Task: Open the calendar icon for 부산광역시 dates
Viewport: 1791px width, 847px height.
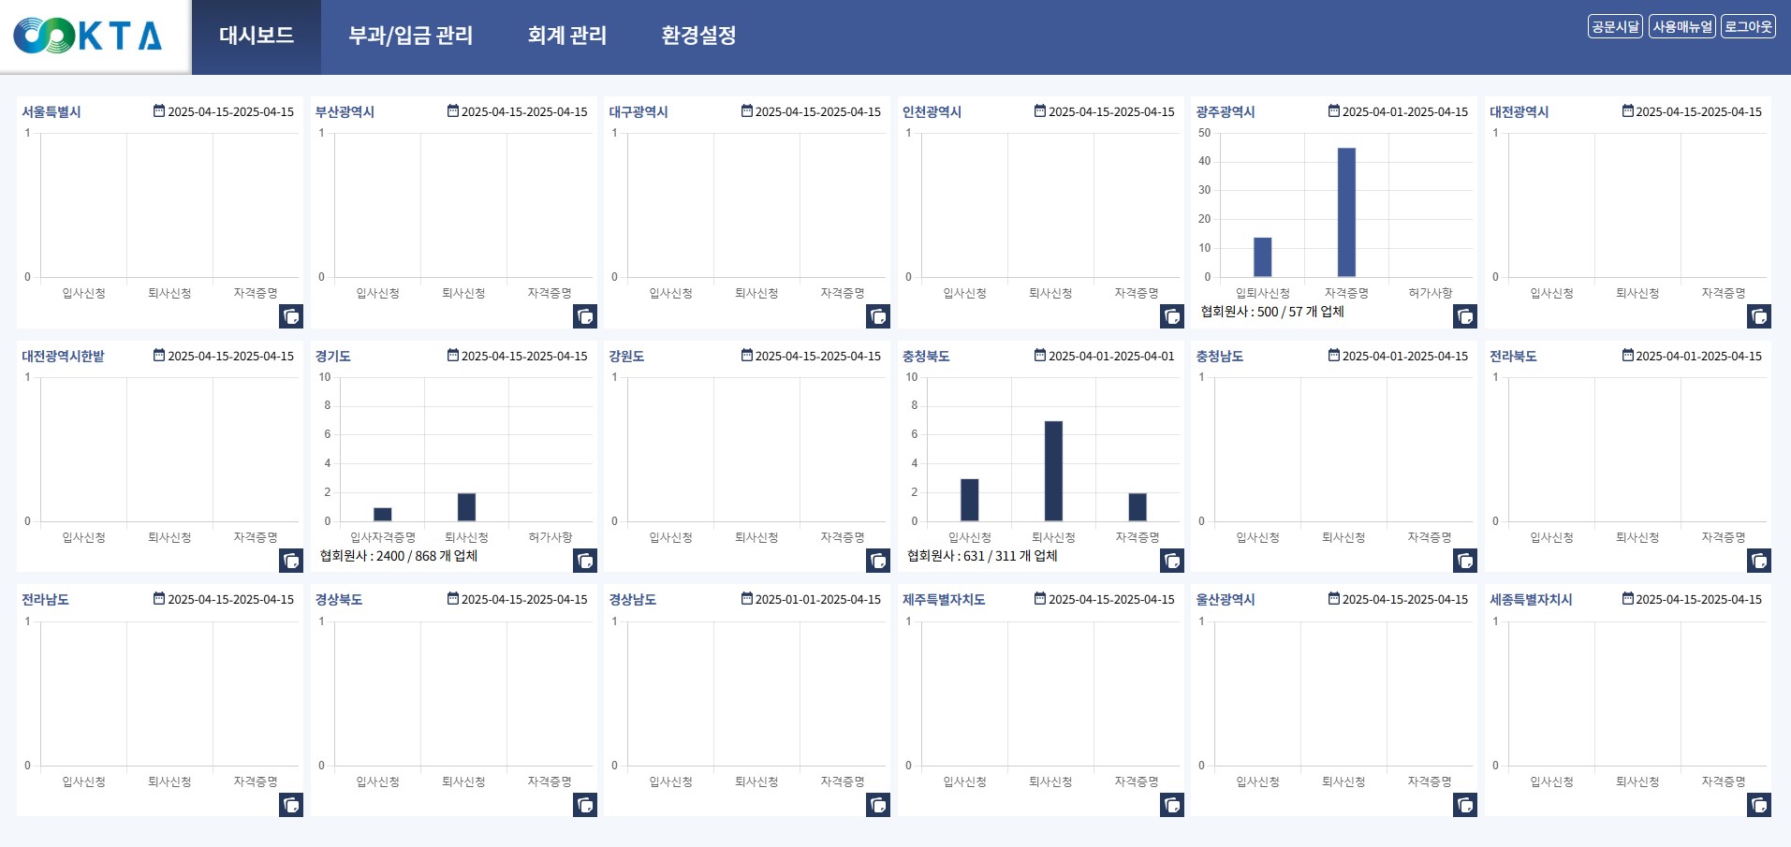Action: tap(453, 111)
